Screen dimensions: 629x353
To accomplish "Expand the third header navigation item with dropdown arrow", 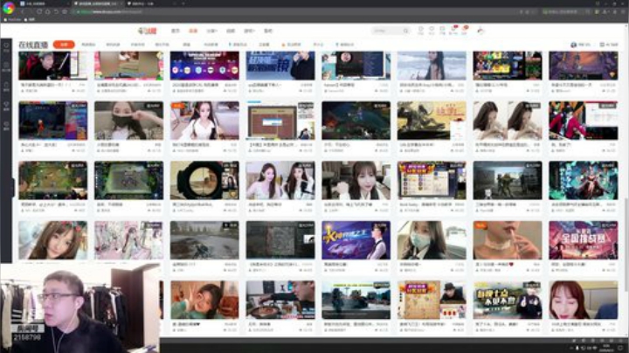I will [x=211, y=31].
